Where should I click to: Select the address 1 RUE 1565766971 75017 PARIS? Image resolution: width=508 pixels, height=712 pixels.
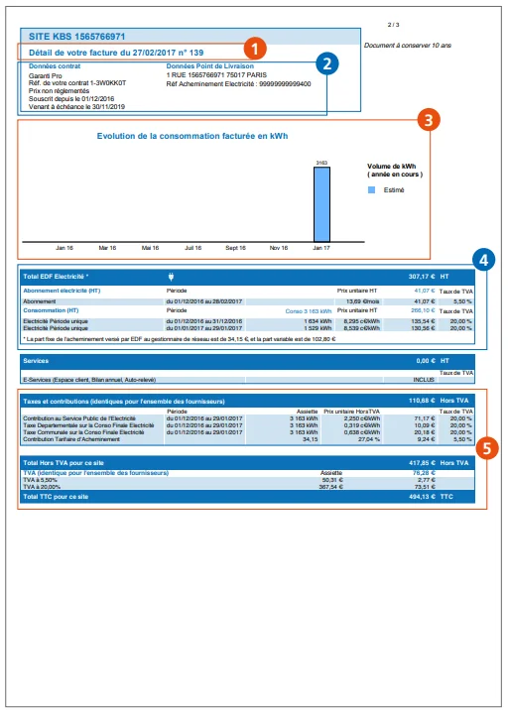pos(216,75)
